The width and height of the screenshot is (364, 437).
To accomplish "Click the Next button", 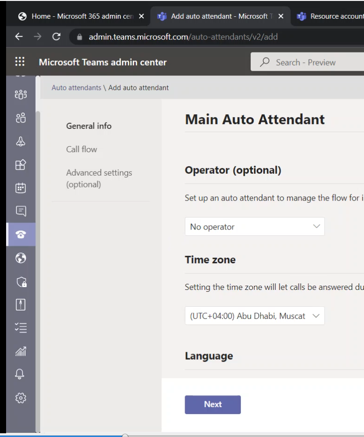I will coord(213,405).
